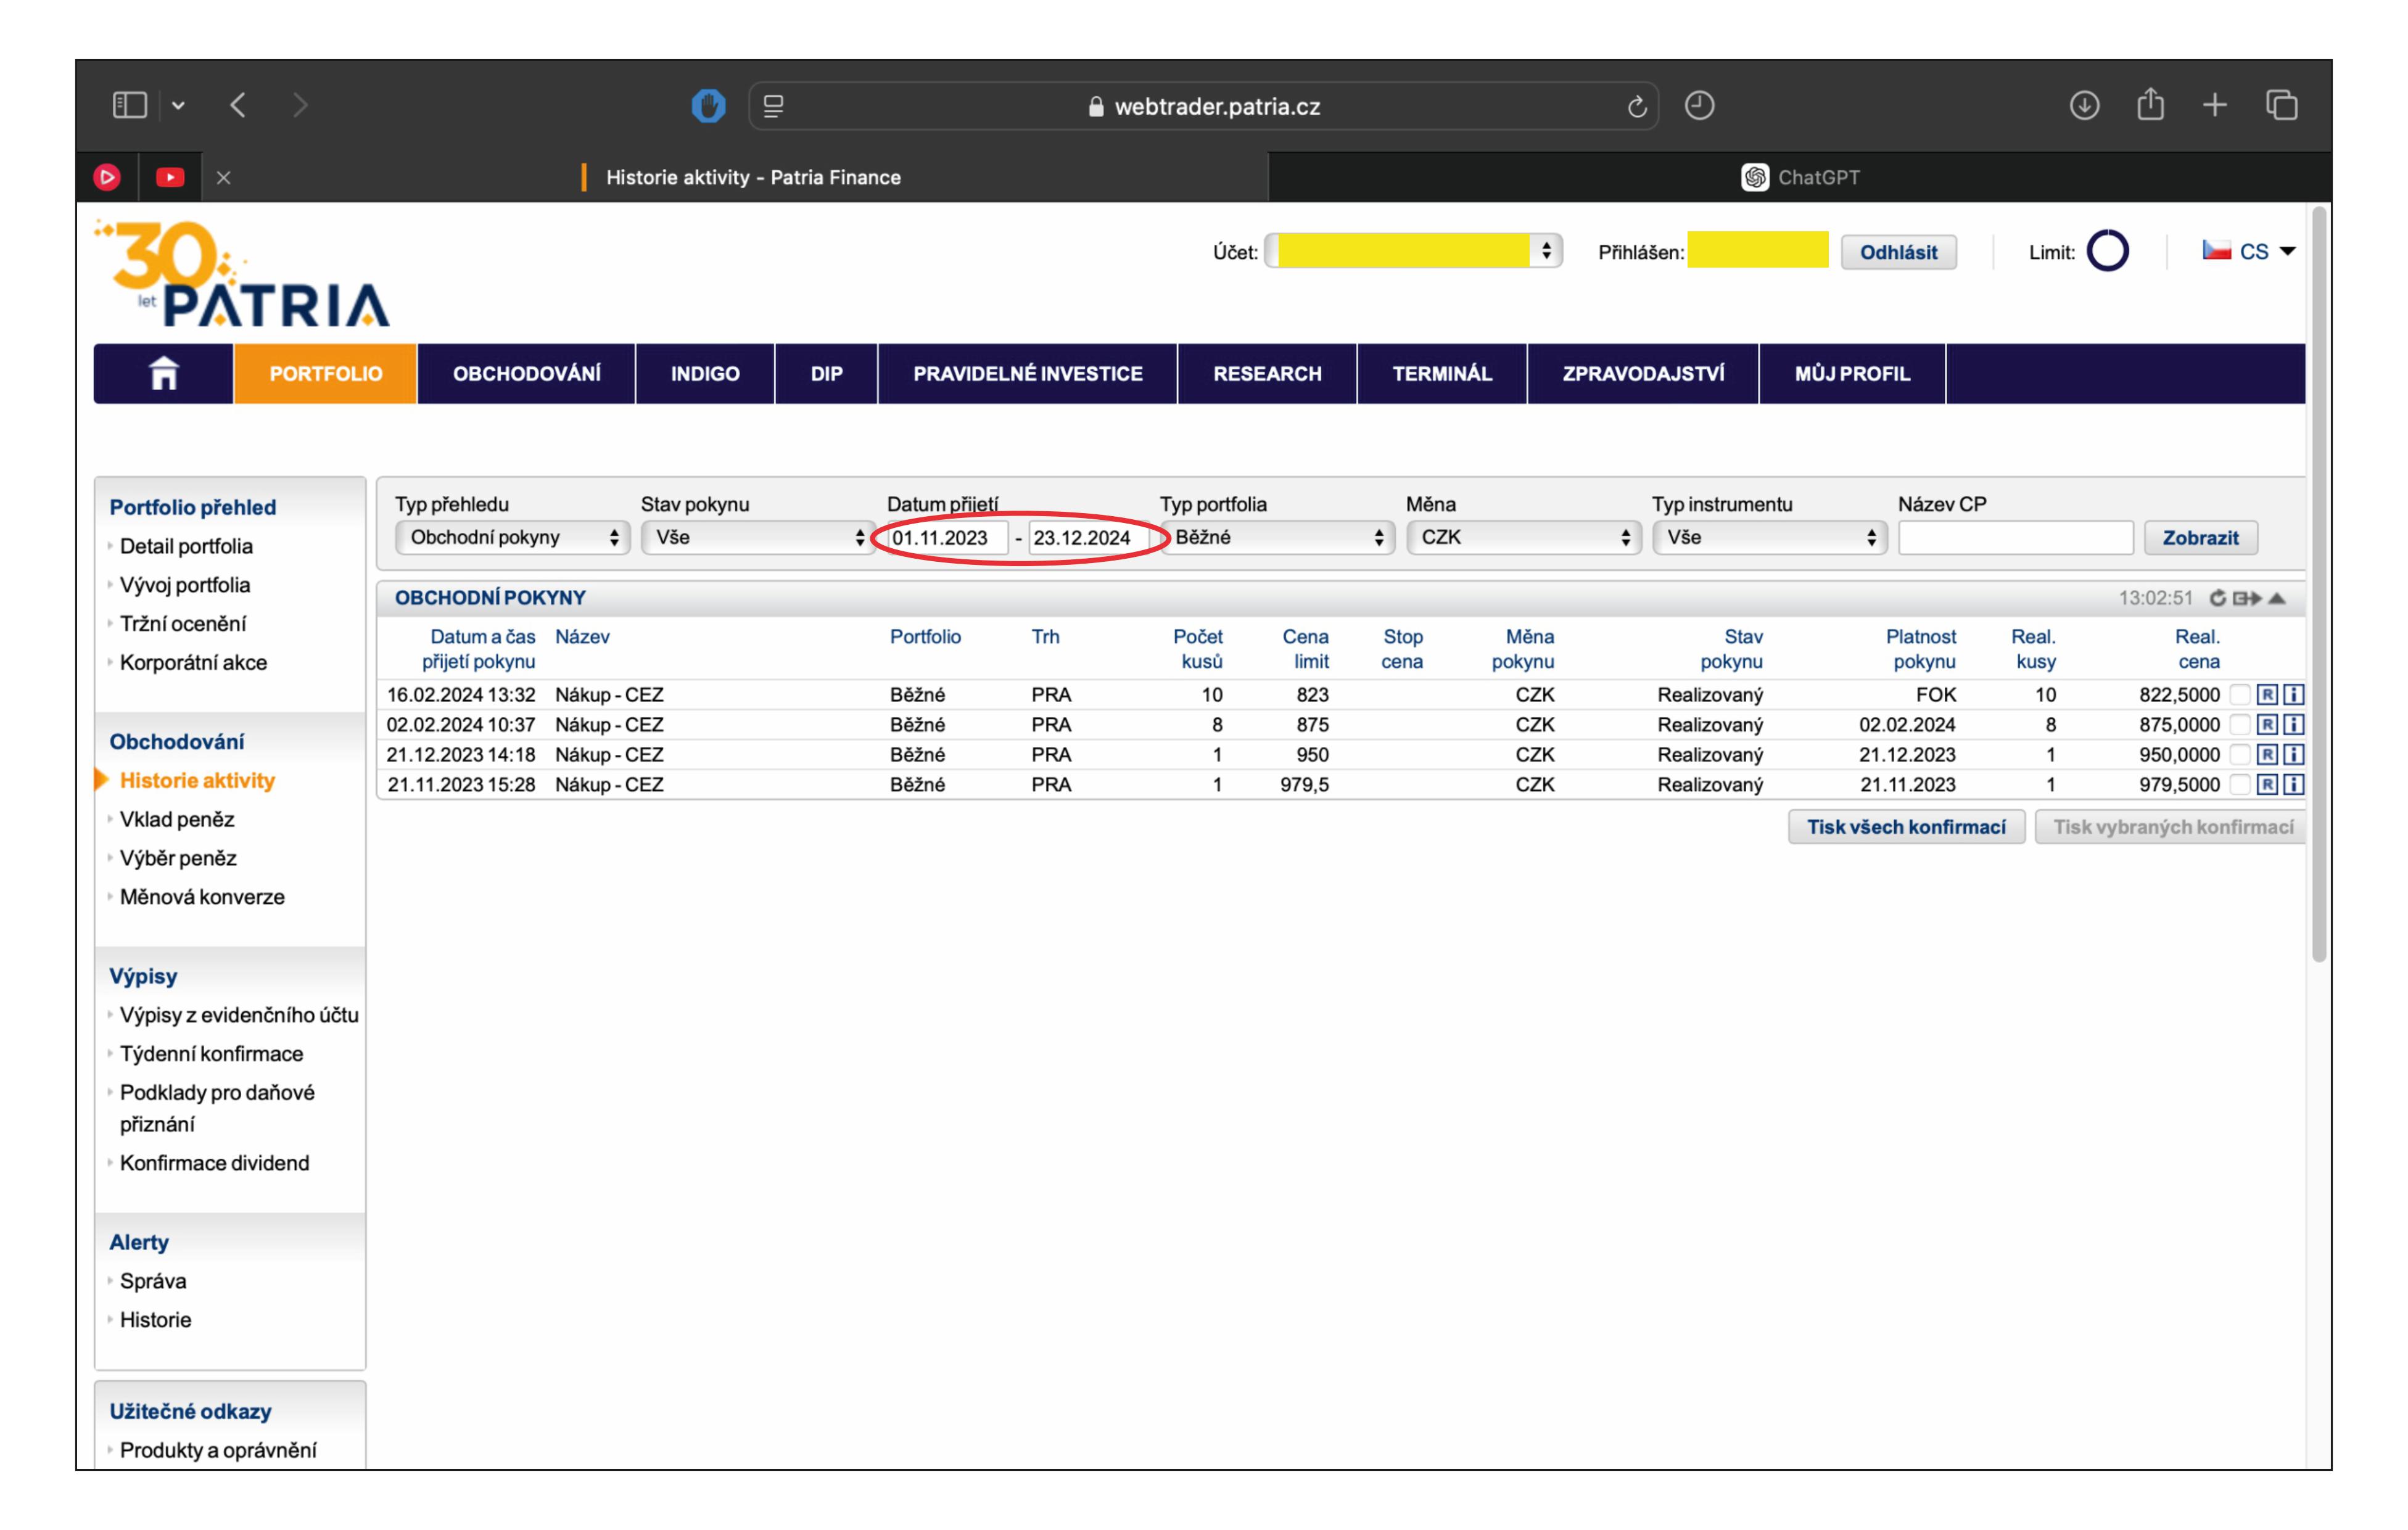2408x1530 pixels.
Task: Click the Název CP input field
Action: 2015,538
